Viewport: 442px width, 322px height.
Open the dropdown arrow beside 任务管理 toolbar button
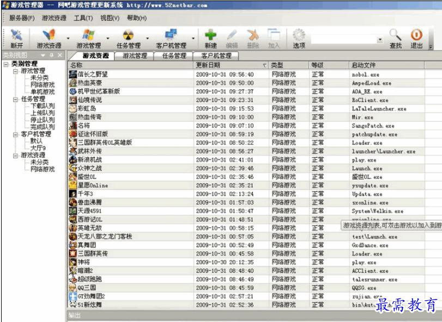coord(148,38)
